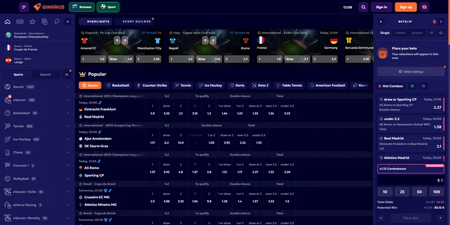Select the 100 euro stake preset

437,192
